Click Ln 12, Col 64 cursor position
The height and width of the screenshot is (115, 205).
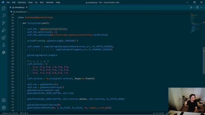coord(159,113)
